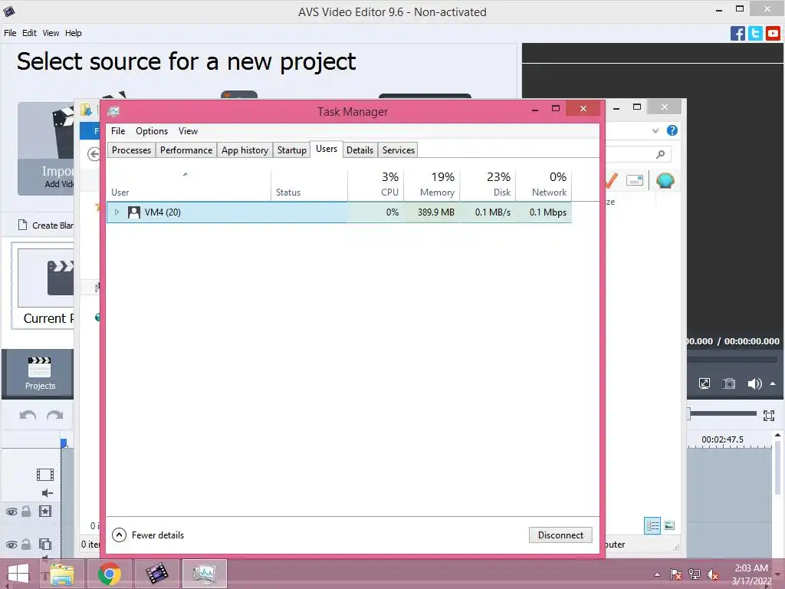
Task: Open Task Manager File menu
Action: click(x=118, y=131)
